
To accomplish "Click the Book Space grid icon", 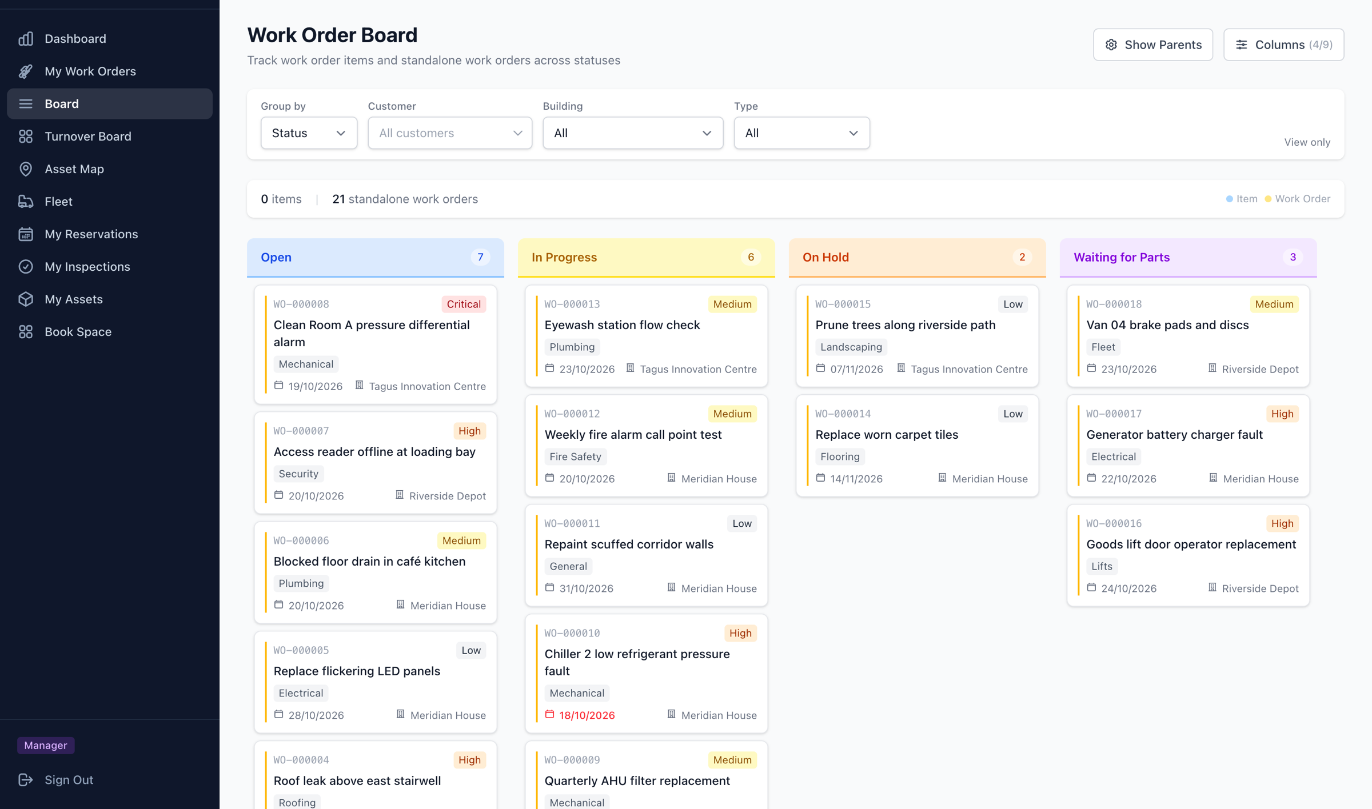I will pyautogui.click(x=26, y=332).
